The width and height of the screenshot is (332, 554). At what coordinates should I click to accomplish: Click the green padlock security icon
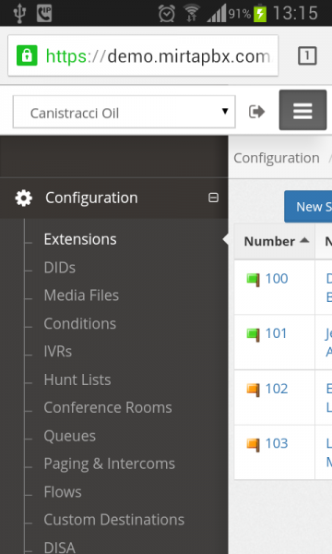27,55
